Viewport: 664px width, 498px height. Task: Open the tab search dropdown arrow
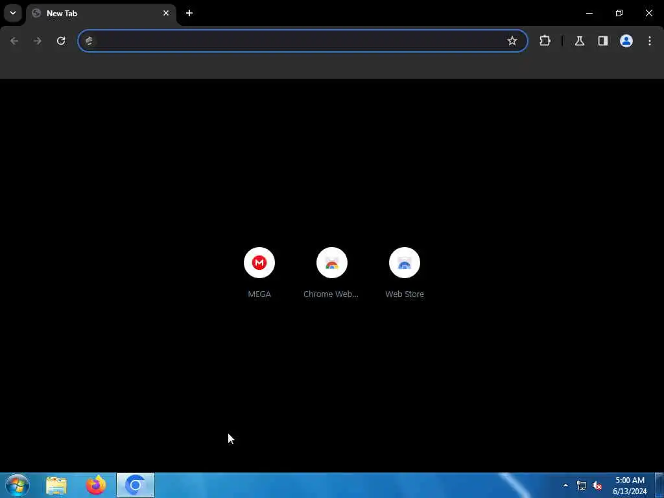[13, 13]
